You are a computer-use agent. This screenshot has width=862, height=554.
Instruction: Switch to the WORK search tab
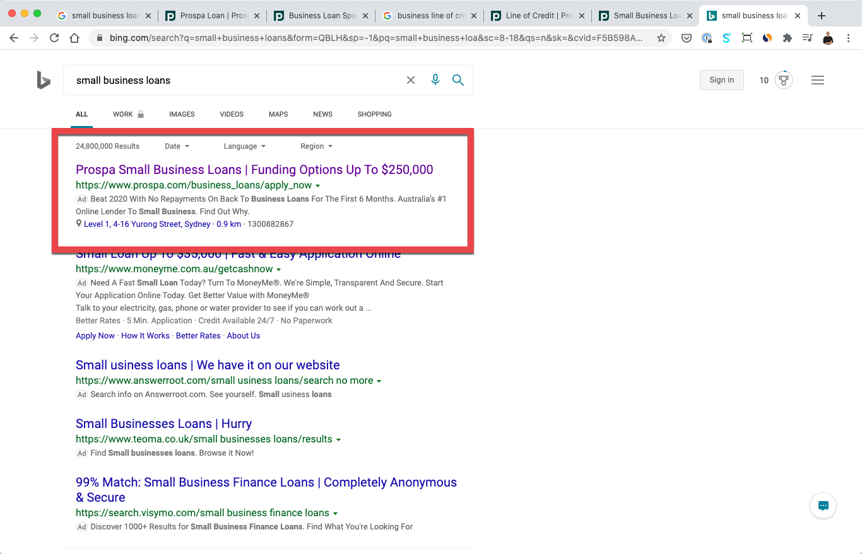point(128,114)
